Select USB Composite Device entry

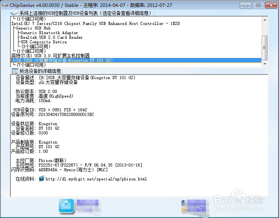coord(43,42)
